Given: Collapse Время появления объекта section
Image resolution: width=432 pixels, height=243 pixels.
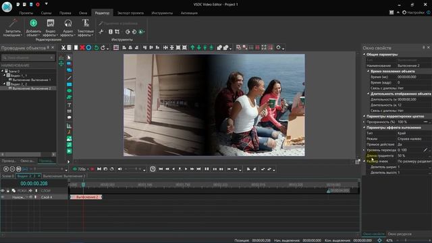Looking at the screenshot, I should point(369,71).
